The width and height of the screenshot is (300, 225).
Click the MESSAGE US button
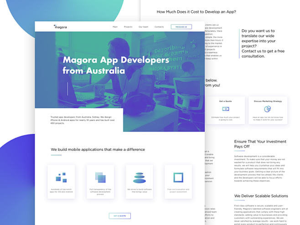[181, 27]
